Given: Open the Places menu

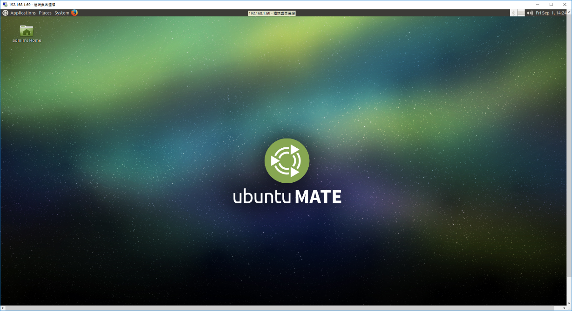Looking at the screenshot, I should click(45, 13).
